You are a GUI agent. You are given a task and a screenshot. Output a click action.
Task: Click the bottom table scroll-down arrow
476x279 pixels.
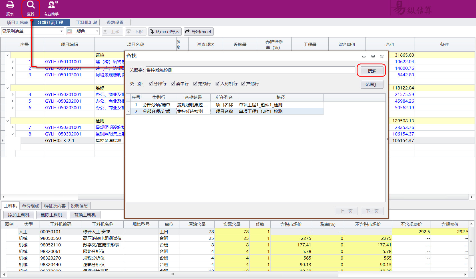471,268
